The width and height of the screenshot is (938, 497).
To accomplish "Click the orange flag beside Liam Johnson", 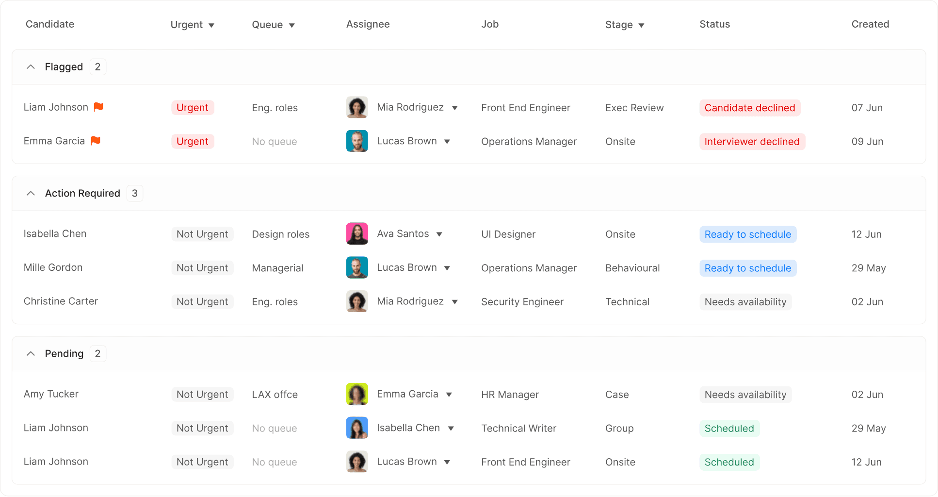I will click(x=98, y=107).
